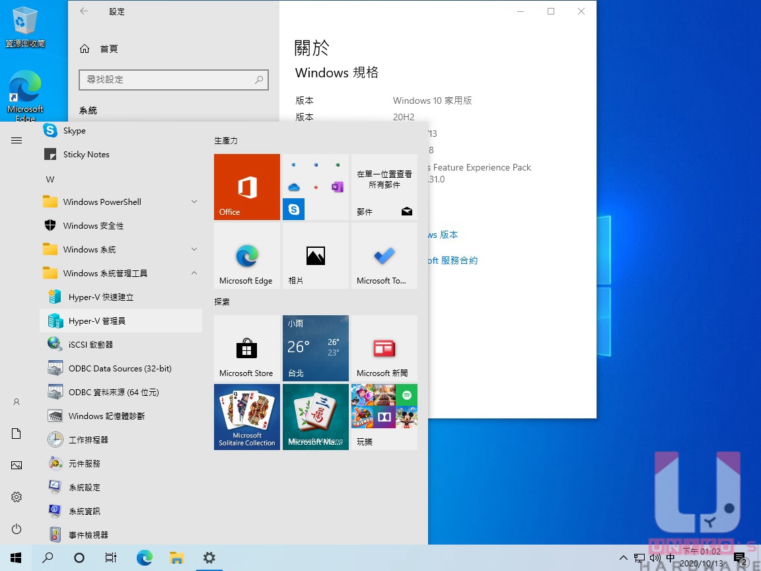Open the Action Center notifications icon
Image resolution: width=761 pixels, height=571 pixels.
[740, 558]
